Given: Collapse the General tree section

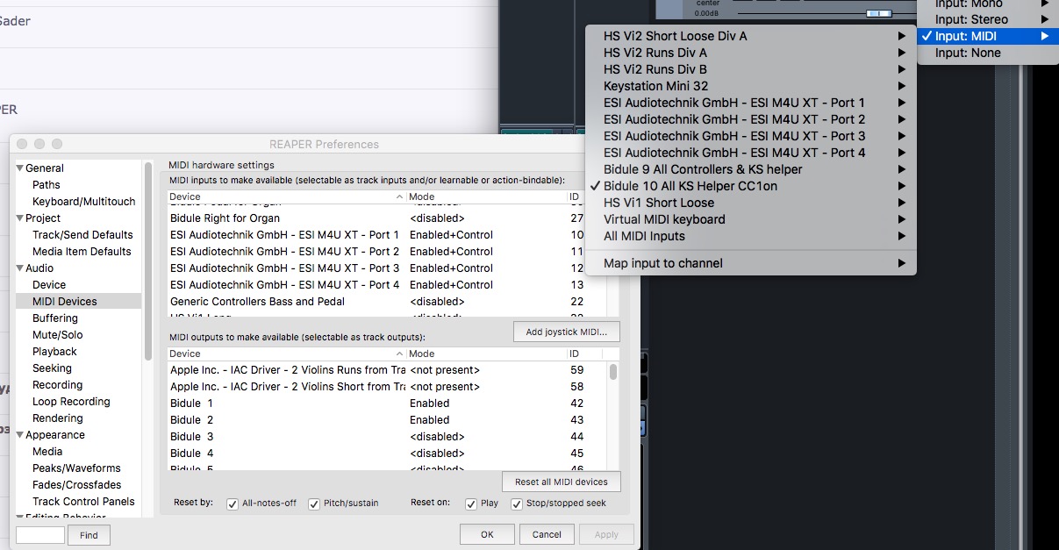Looking at the screenshot, I should pos(20,168).
